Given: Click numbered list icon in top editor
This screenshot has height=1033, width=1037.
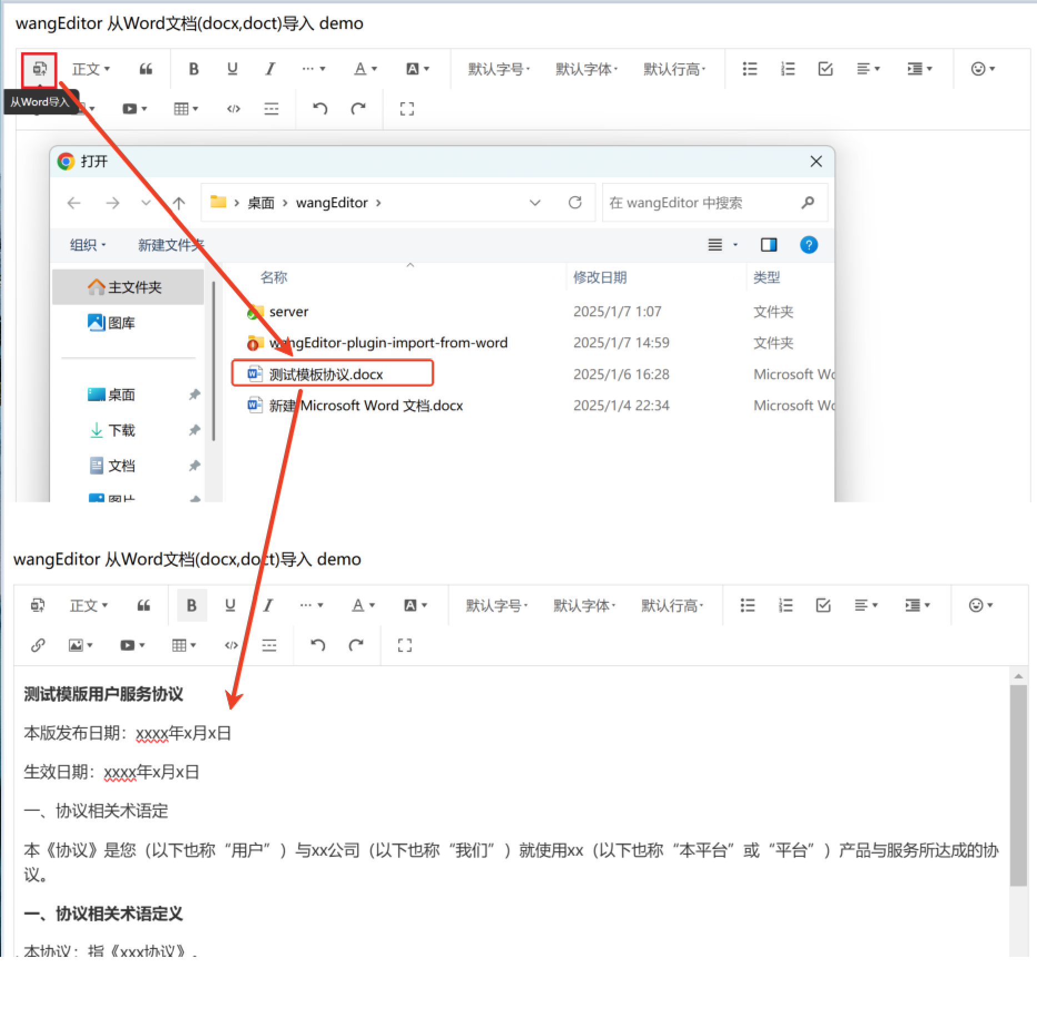Looking at the screenshot, I should 788,69.
